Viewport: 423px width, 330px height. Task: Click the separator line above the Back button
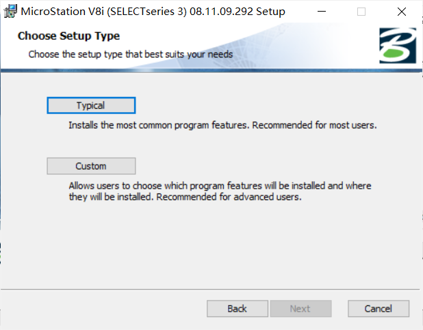pos(211,290)
